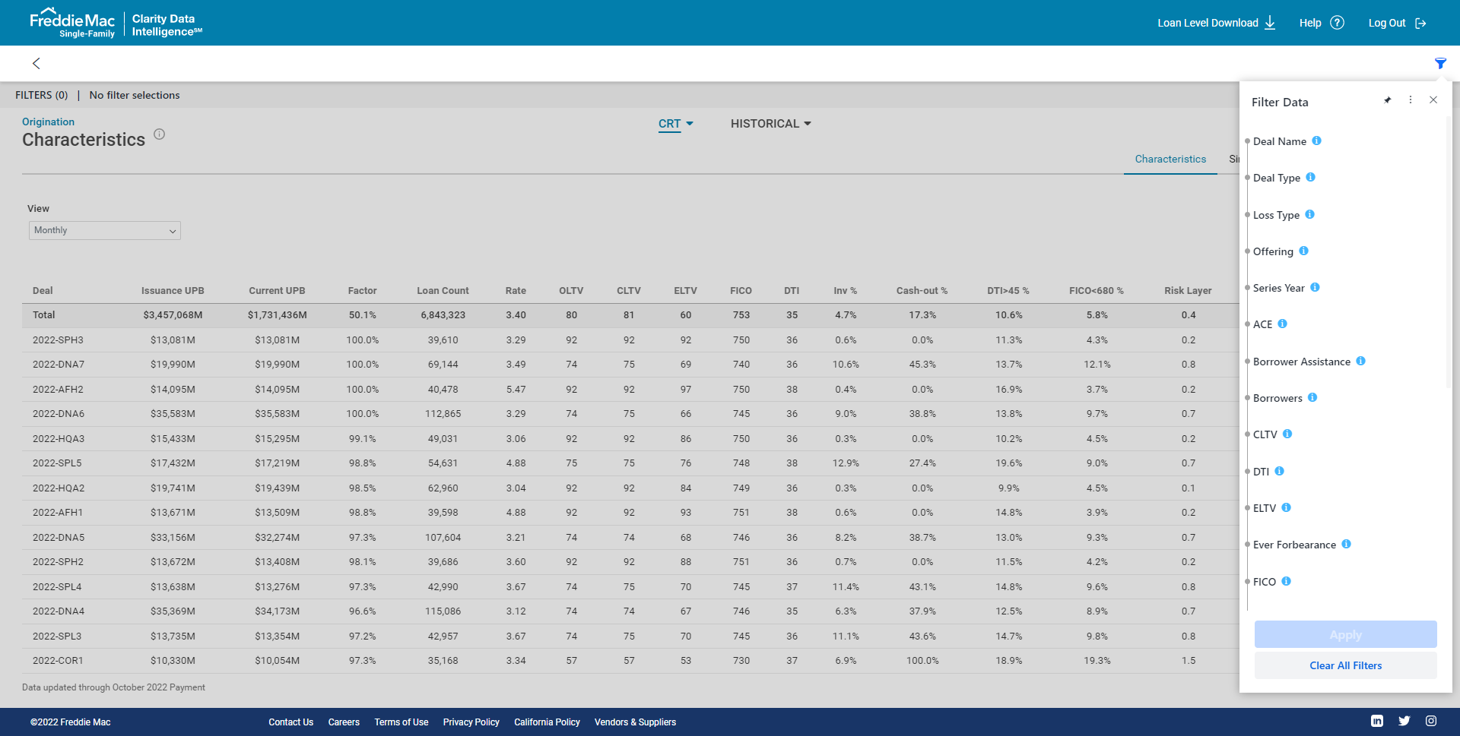Expand the Ever Forbearance filter
The width and height of the screenshot is (1460, 736).
[1294, 545]
